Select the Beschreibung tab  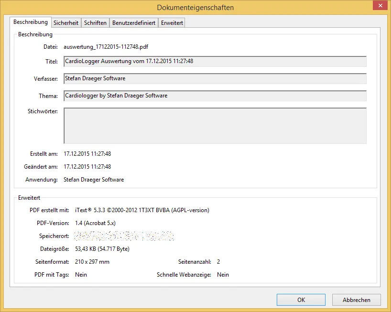tap(31, 22)
